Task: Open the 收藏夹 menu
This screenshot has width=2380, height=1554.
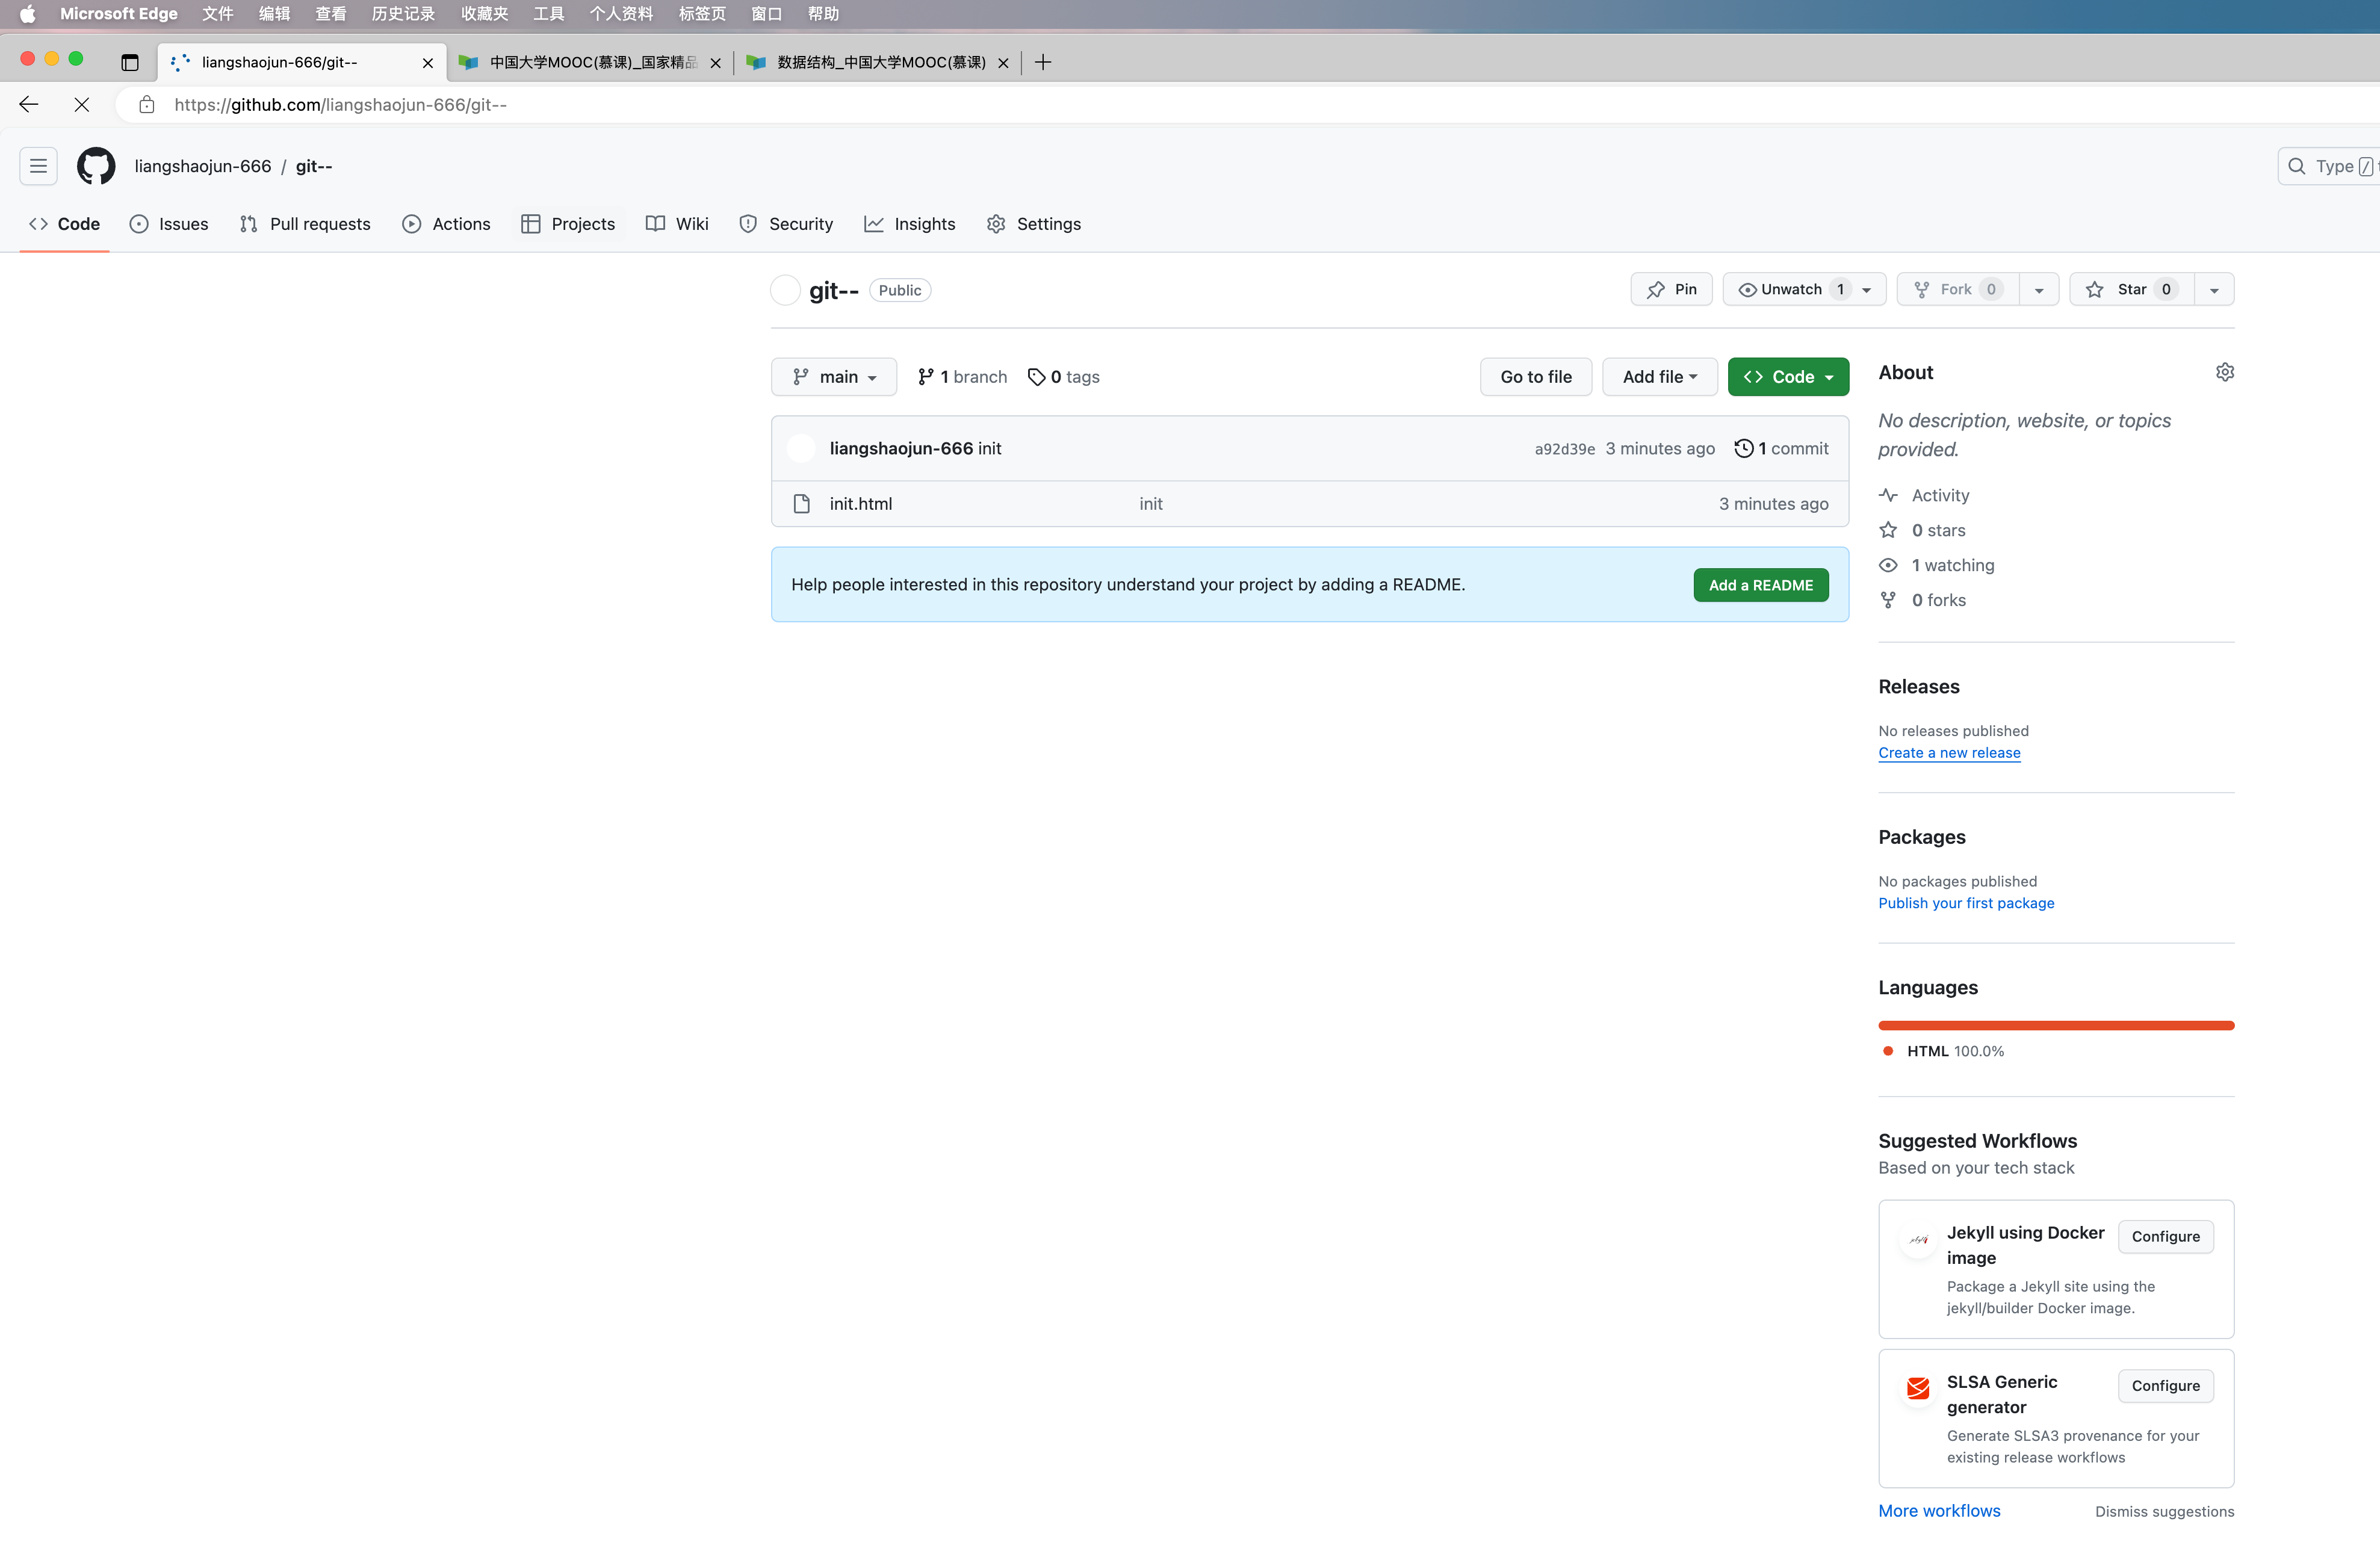Action: (485, 14)
